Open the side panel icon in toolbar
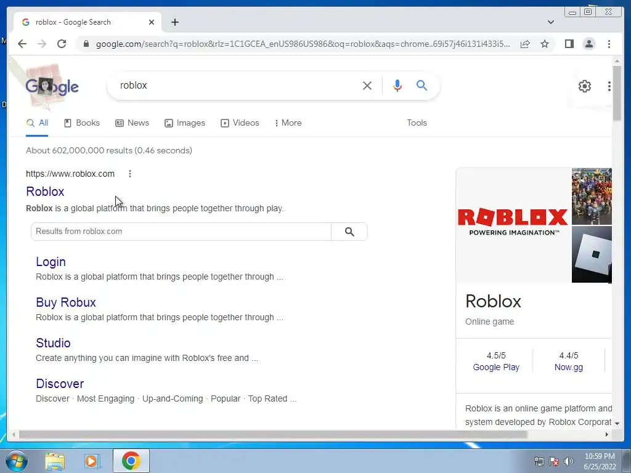This screenshot has height=473, width=631. pyautogui.click(x=569, y=44)
